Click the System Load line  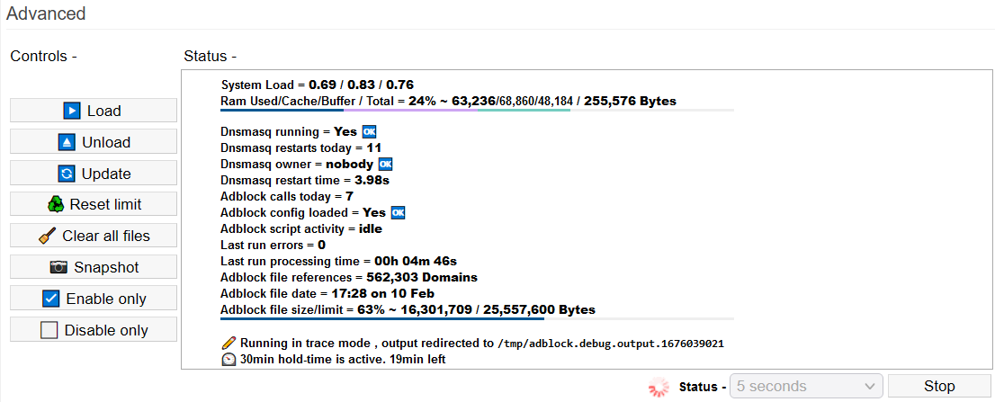pos(318,85)
